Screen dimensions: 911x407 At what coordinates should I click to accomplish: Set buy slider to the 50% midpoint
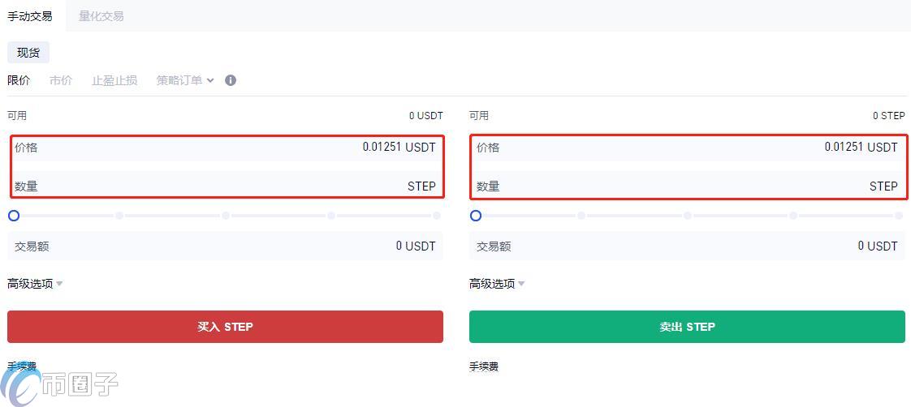tap(226, 216)
